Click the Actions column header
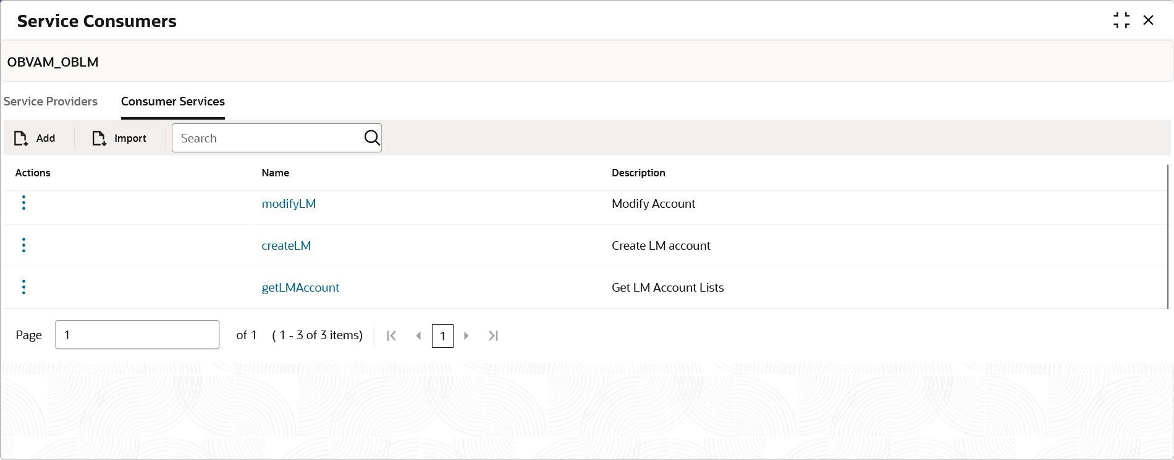This screenshot has width=1174, height=460. [33, 173]
